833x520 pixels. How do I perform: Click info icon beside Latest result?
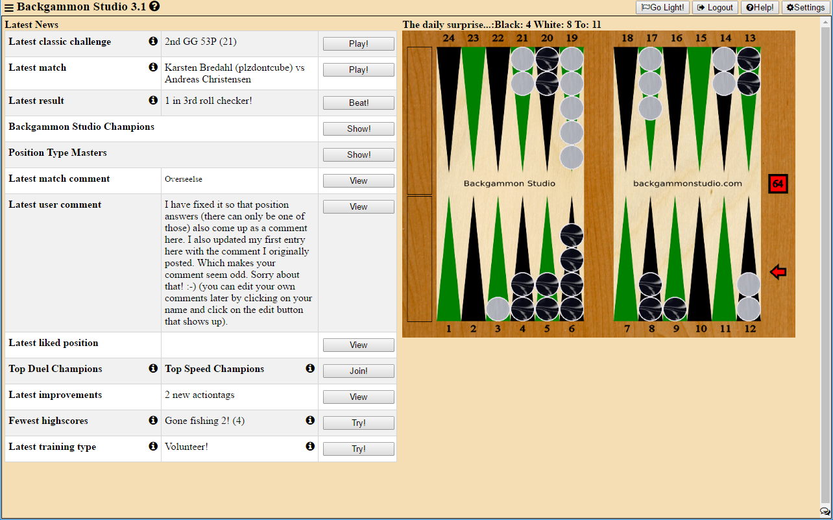pyautogui.click(x=153, y=101)
